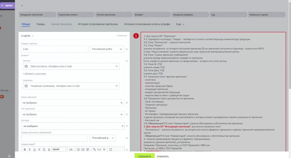Select the Суд deal stage
291x158 pixels.
(x=227, y=14)
